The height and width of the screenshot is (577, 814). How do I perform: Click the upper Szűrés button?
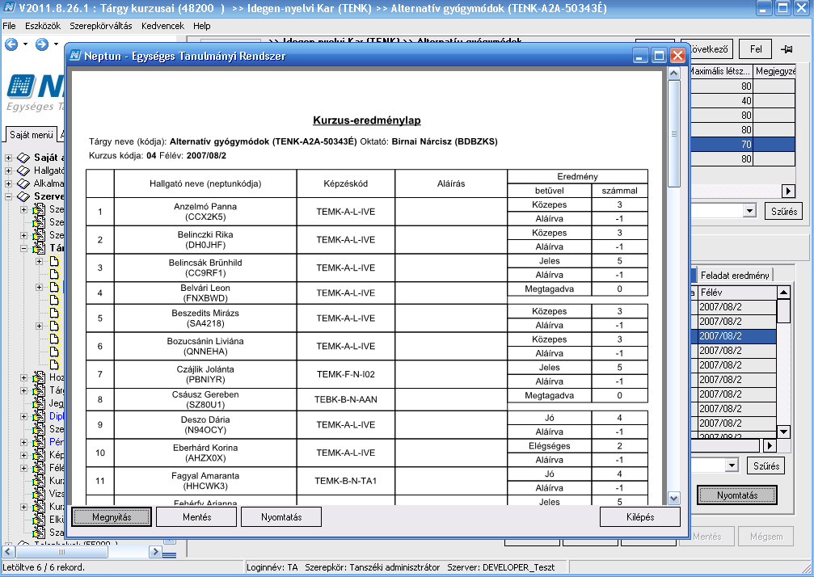[784, 211]
